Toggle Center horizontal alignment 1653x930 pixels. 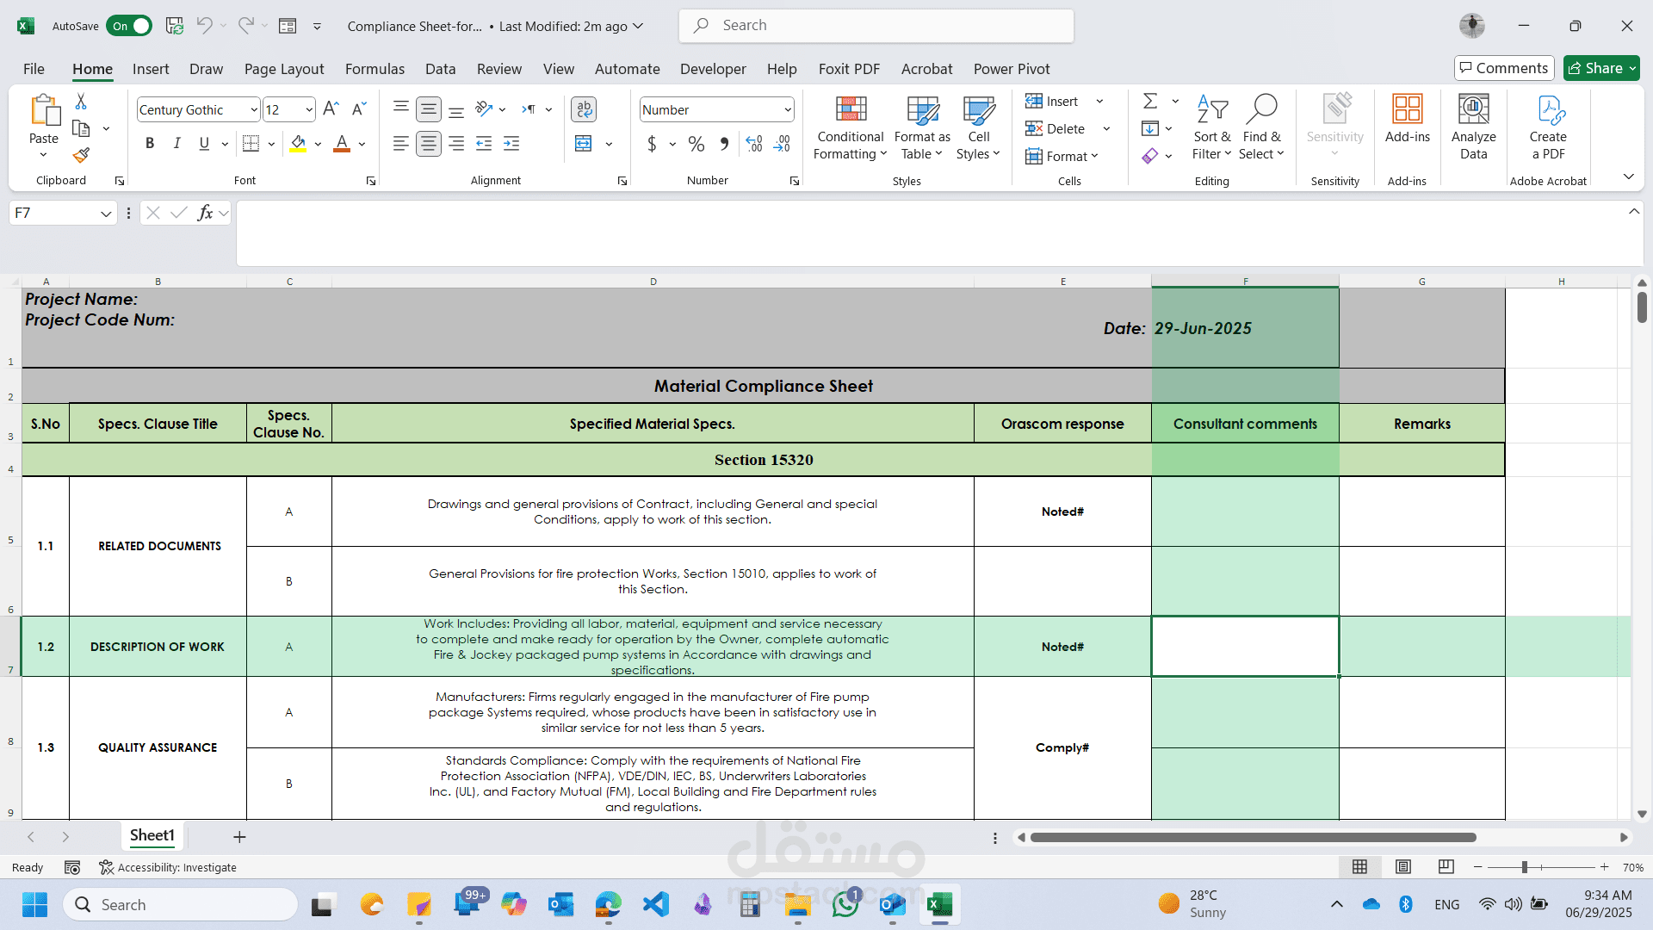pyautogui.click(x=429, y=144)
